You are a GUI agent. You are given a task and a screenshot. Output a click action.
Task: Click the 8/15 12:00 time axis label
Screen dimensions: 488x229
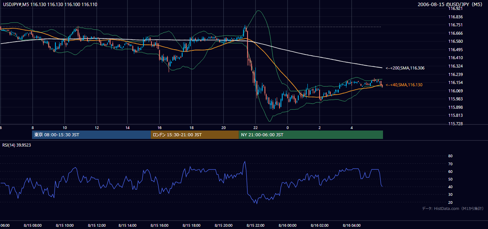96,225
